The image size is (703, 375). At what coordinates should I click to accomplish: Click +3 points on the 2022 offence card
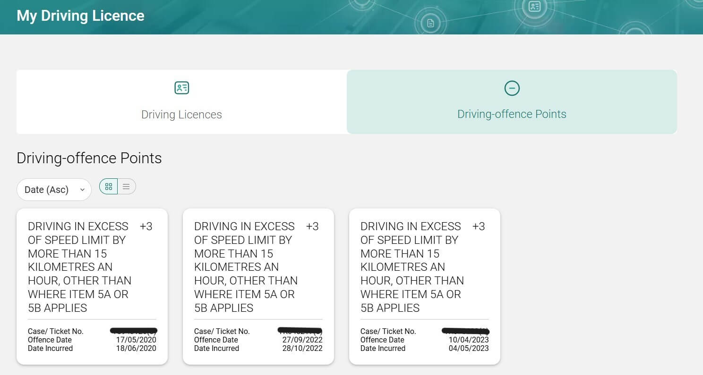coord(312,226)
